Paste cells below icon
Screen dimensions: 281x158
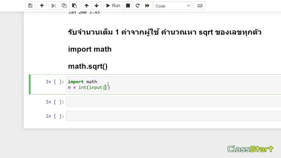pos(74,6)
